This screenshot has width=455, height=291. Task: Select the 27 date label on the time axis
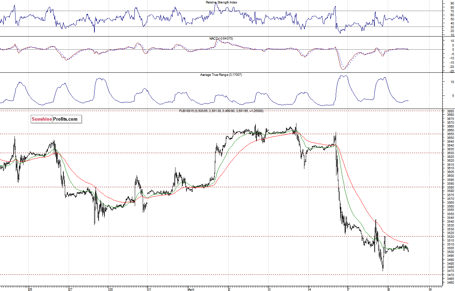(x=70, y=289)
